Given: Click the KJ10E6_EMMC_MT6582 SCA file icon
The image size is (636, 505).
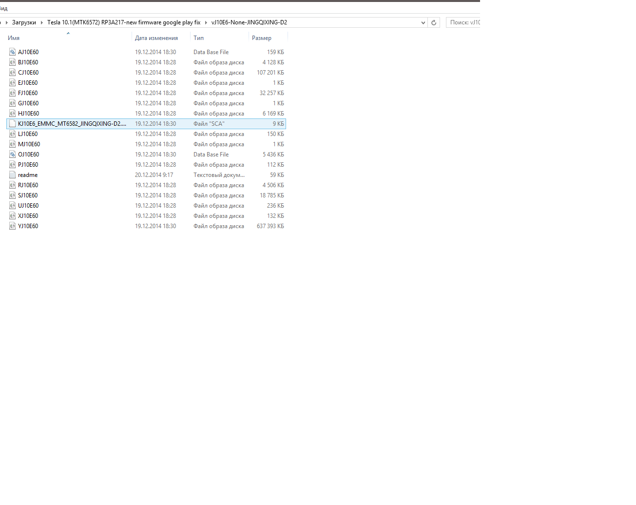Looking at the screenshot, I should pyautogui.click(x=13, y=123).
